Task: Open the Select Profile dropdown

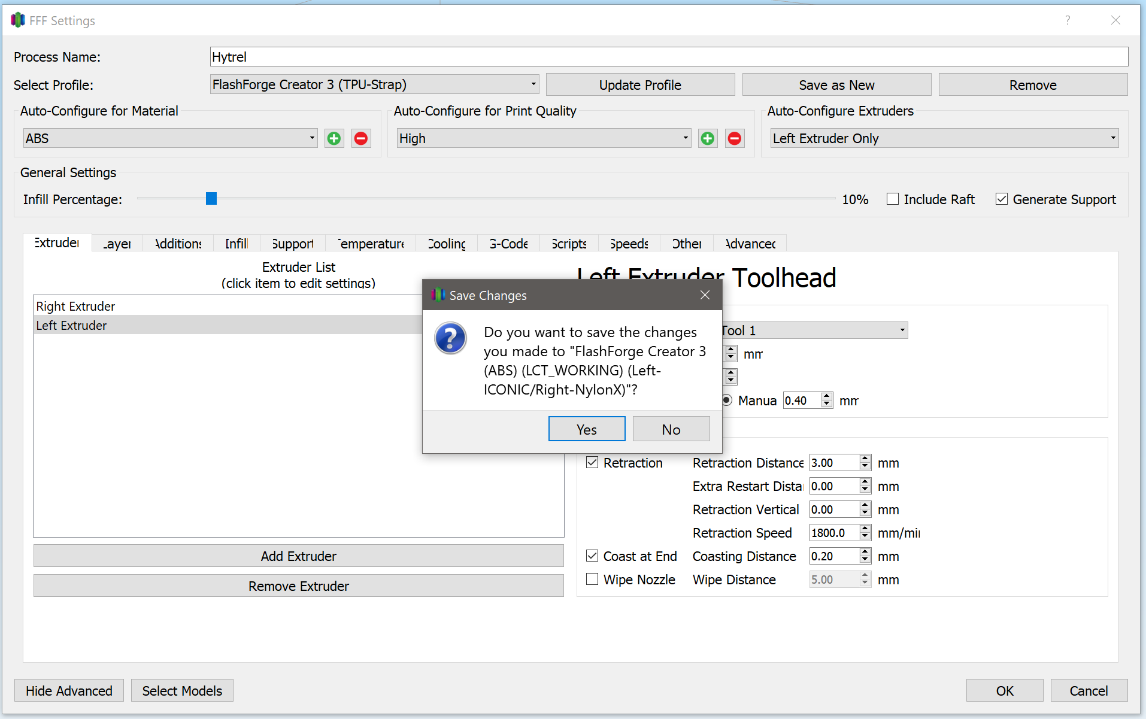Action: [374, 84]
